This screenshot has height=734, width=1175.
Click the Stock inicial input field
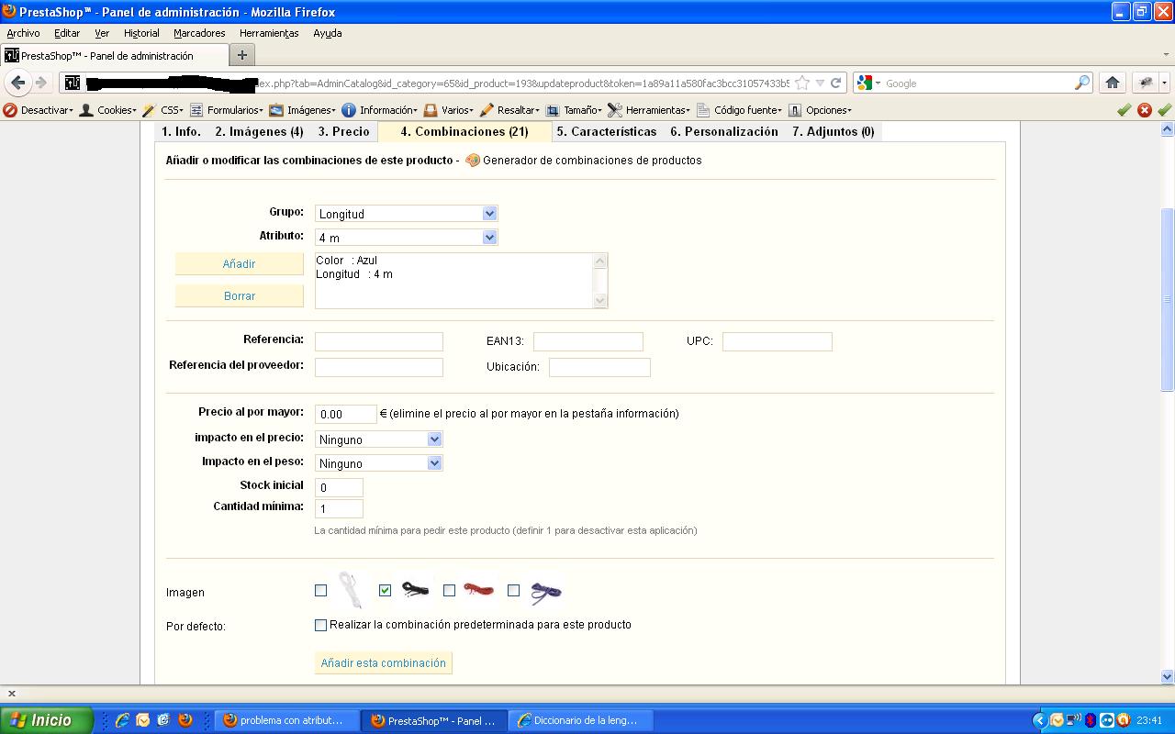pos(339,487)
